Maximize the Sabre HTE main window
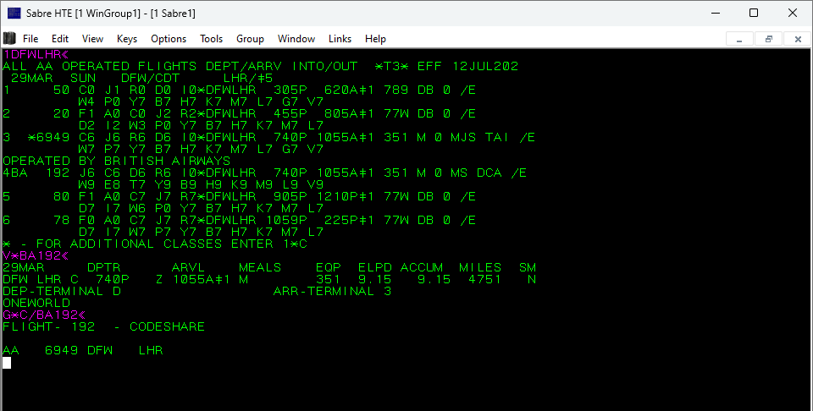 point(753,13)
